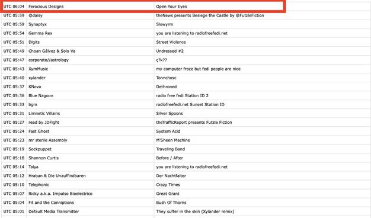Select the artist 'mr sterile Assembly'

[48, 140]
